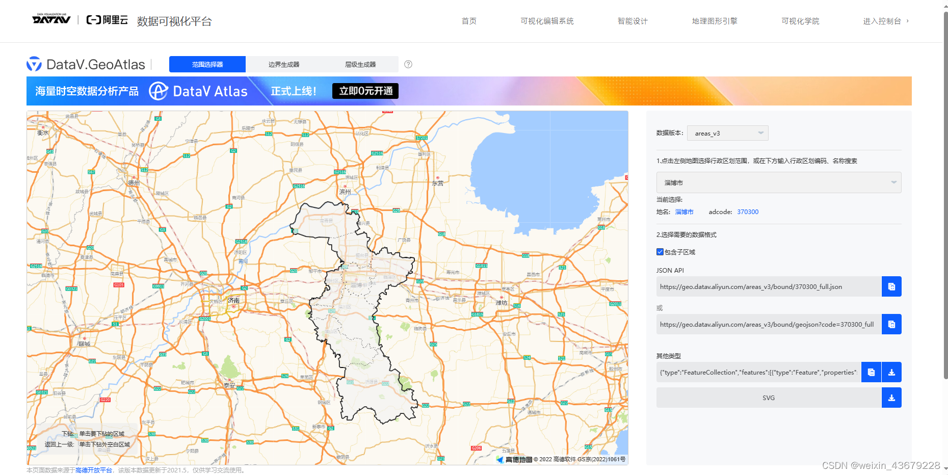This screenshot has height=475, width=948.
Task: Click the 东营 city label on map
Action: coord(438,183)
